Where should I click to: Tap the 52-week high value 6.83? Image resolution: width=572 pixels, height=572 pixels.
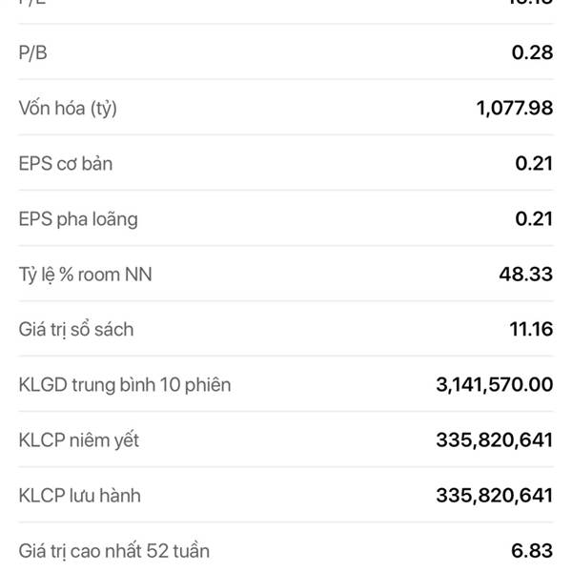532,551
